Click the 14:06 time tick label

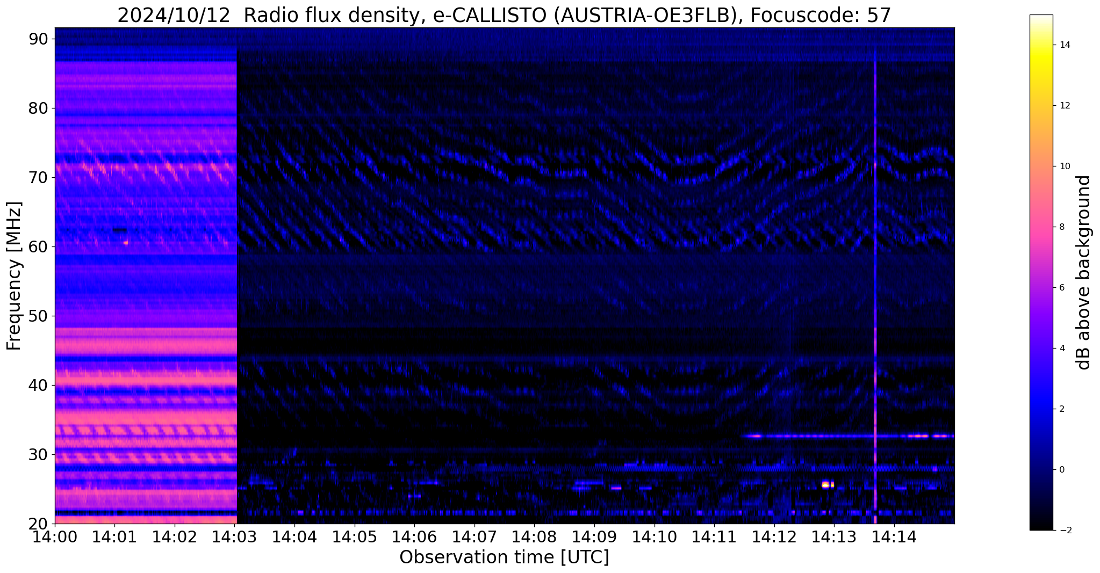pos(414,537)
